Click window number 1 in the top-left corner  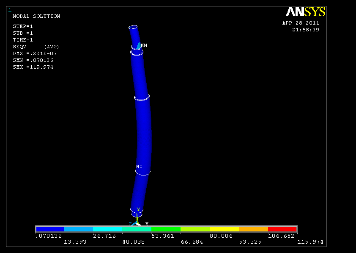tap(10, 10)
